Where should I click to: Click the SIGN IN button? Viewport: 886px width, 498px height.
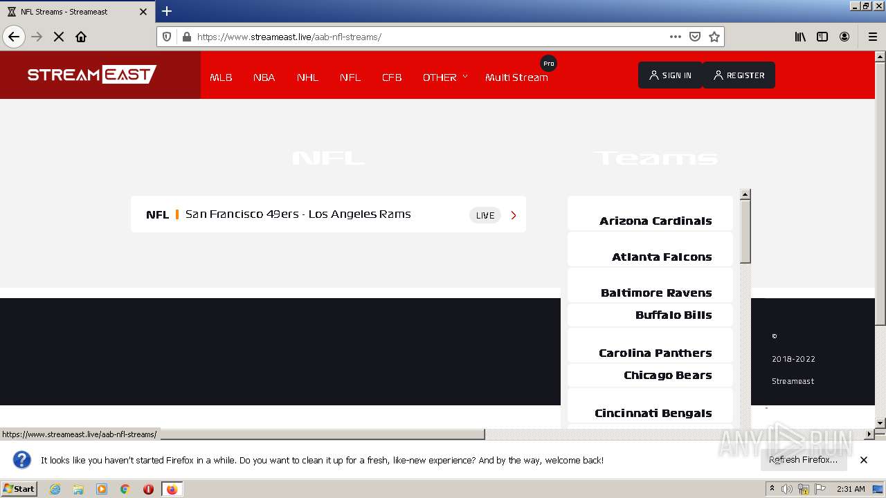coord(670,75)
